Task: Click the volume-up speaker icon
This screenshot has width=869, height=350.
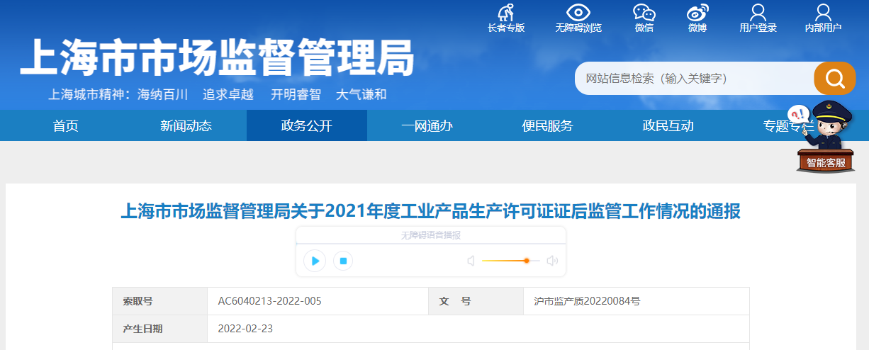Action: (552, 261)
